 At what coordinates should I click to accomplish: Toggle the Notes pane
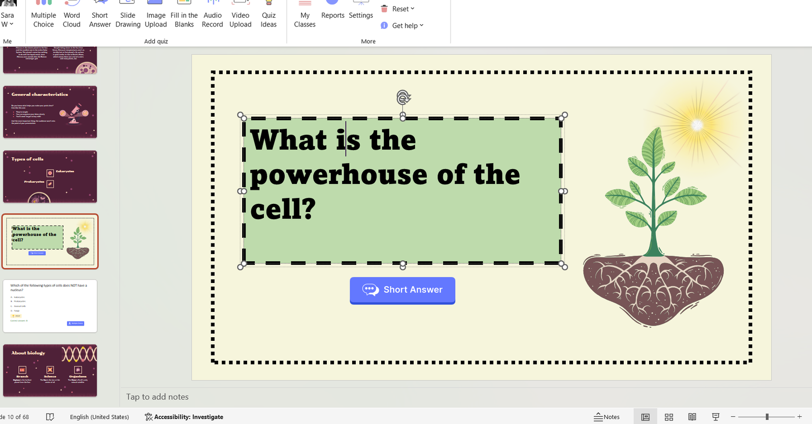tap(607, 417)
